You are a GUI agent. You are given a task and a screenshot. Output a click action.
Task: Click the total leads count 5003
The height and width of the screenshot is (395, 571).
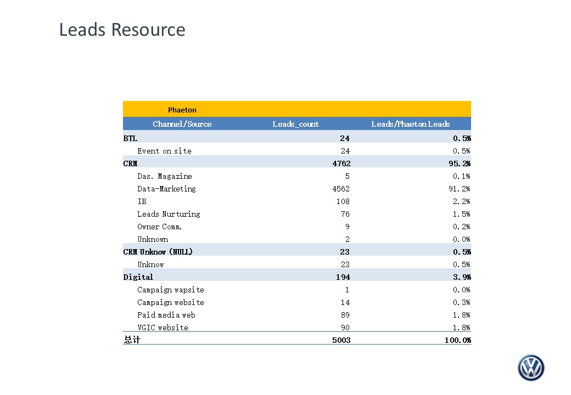pos(341,341)
